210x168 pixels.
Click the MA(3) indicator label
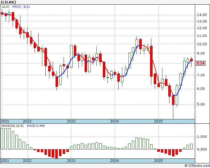tap(17, 7)
